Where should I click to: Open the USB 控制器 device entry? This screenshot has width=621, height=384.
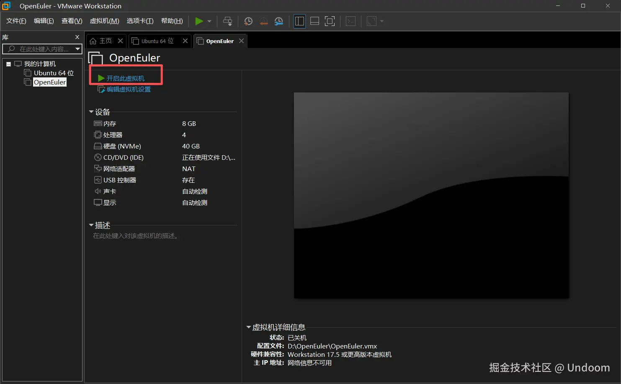(115, 180)
